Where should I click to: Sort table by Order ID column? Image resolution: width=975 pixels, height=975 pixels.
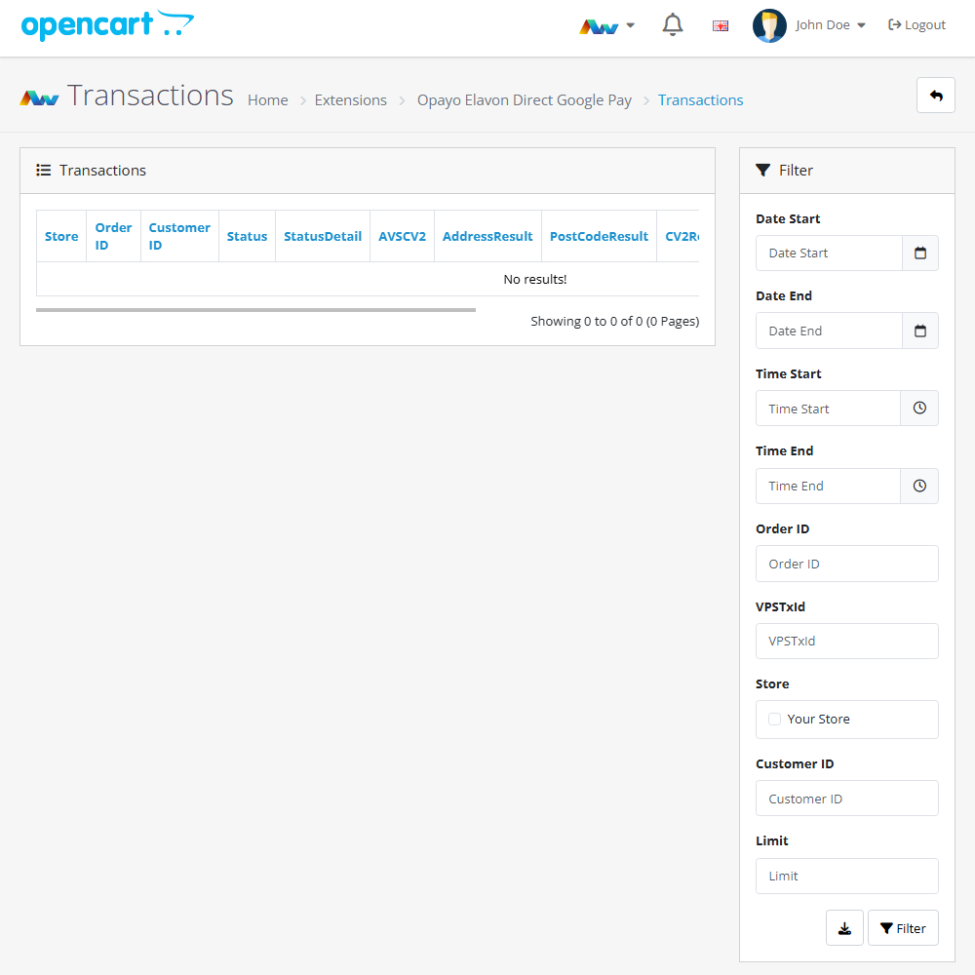[x=113, y=236]
